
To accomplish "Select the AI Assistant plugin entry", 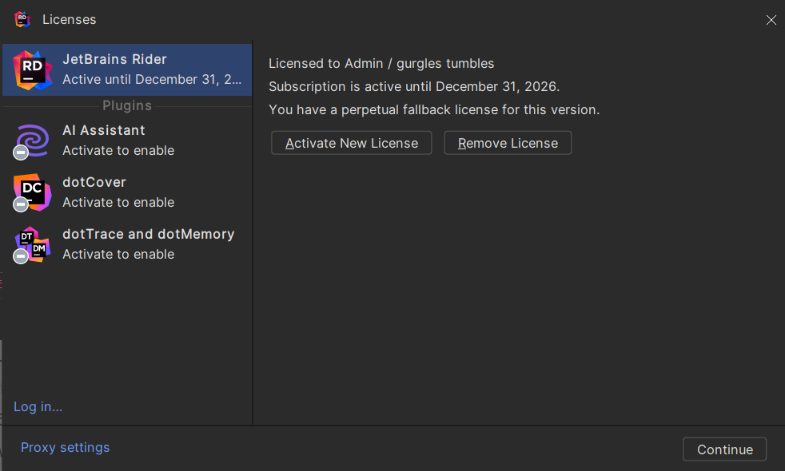I will pyautogui.click(x=127, y=141).
